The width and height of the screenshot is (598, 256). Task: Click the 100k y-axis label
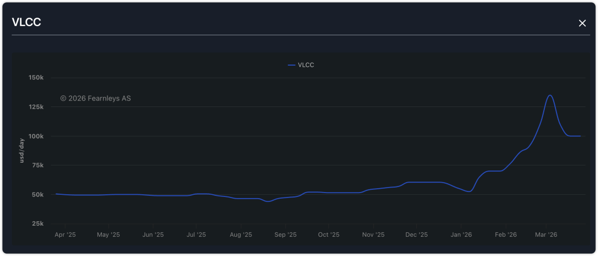[x=35, y=136]
